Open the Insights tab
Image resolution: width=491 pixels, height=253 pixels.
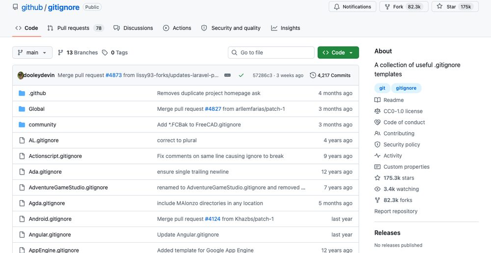point(286,28)
